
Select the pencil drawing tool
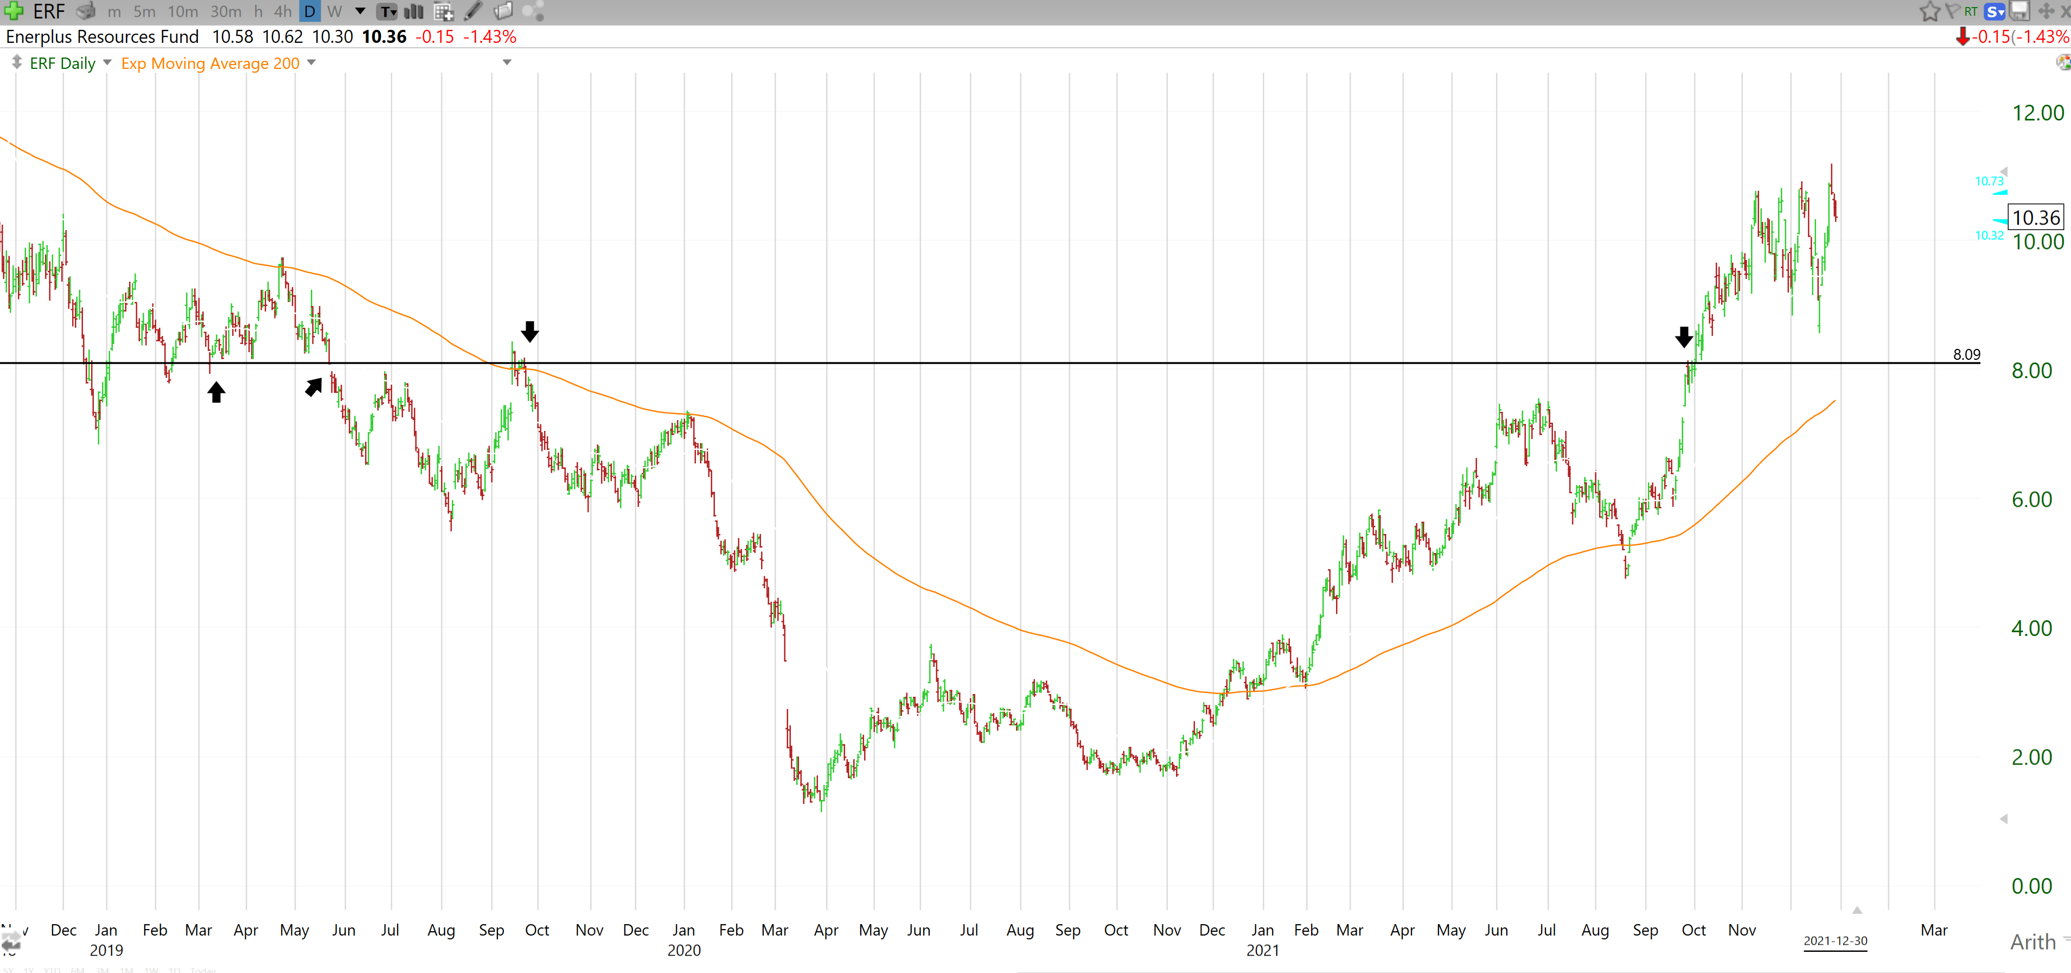point(474,11)
